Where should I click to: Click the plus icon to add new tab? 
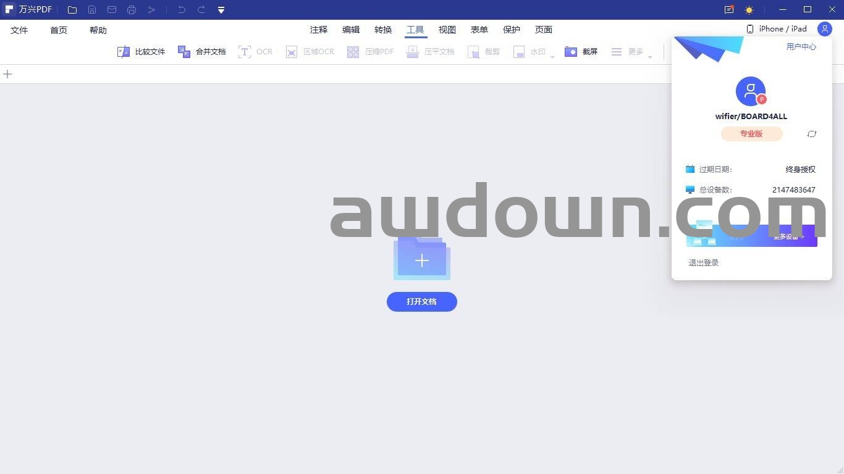click(7, 74)
